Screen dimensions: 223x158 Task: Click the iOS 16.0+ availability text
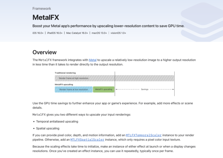pyautogui.click(x=38, y=33)
